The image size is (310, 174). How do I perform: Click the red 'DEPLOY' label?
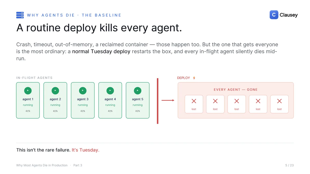pos(183,78)
